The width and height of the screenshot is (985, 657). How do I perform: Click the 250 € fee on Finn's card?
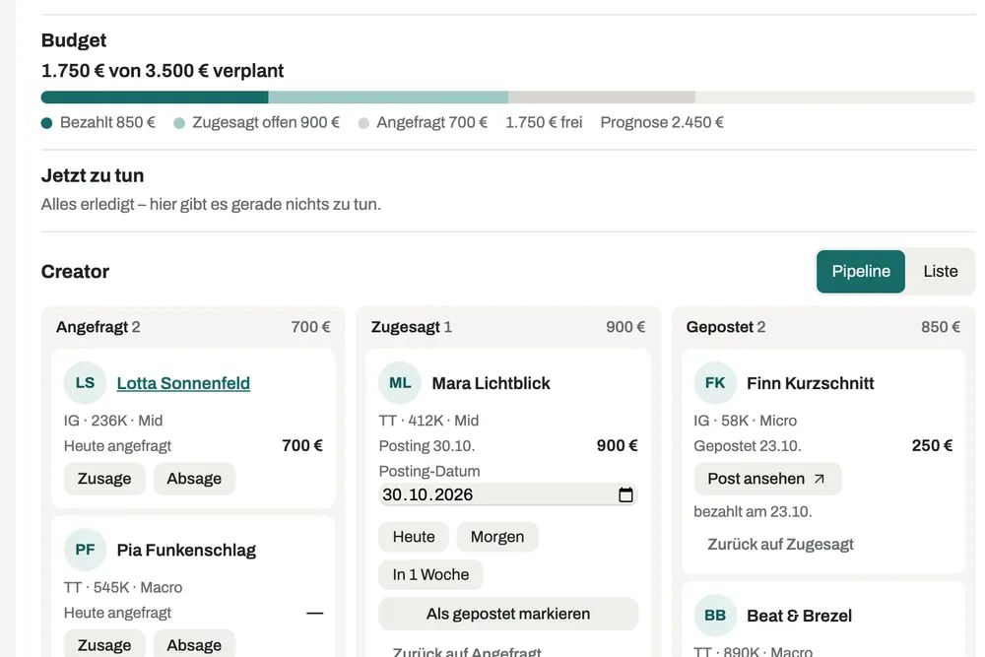tap(932, 446)
